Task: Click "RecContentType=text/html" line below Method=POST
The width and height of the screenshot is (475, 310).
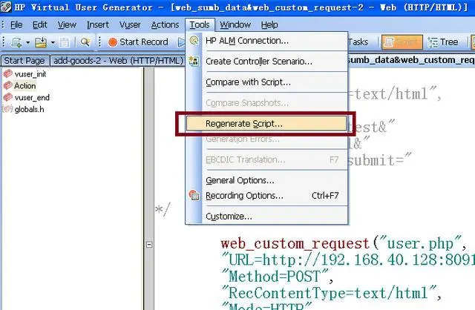Action: click(332, 293)
